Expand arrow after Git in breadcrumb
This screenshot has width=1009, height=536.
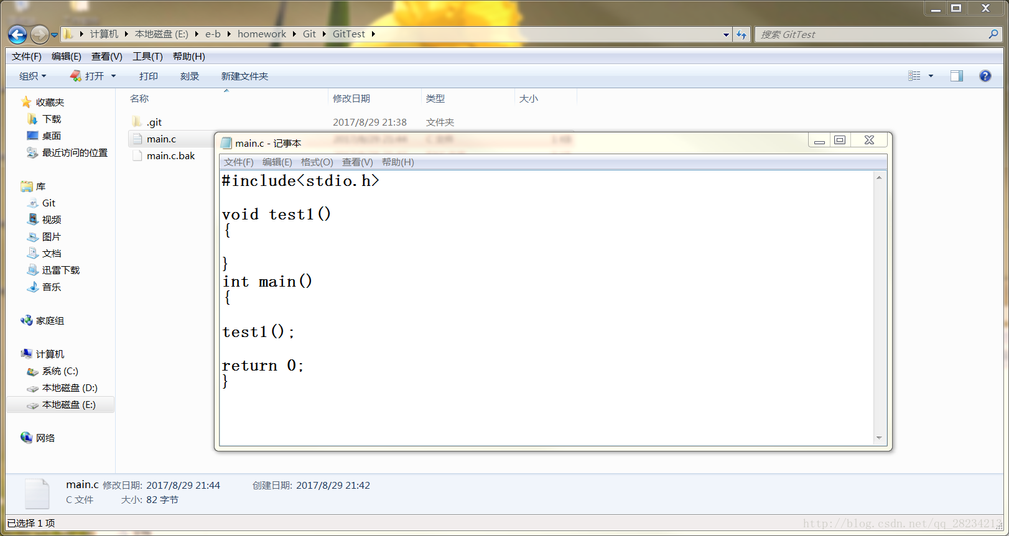(x=324, y=34)
